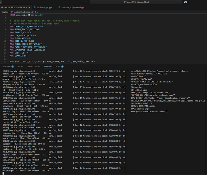
Task: Click Dockerfile.ubuntu24.04 in the breadcrumb
Action: coord(24,12)
